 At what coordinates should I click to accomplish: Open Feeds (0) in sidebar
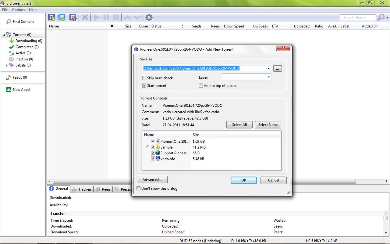tap(20, 77)
